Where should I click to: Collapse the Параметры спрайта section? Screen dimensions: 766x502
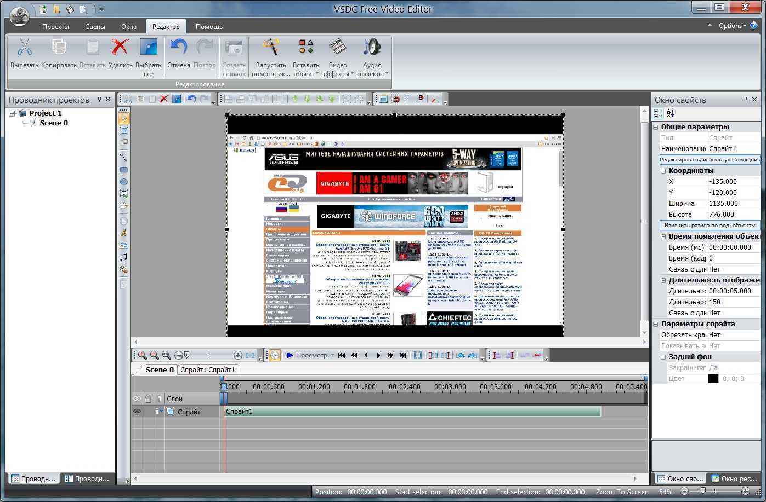(655, 324)
